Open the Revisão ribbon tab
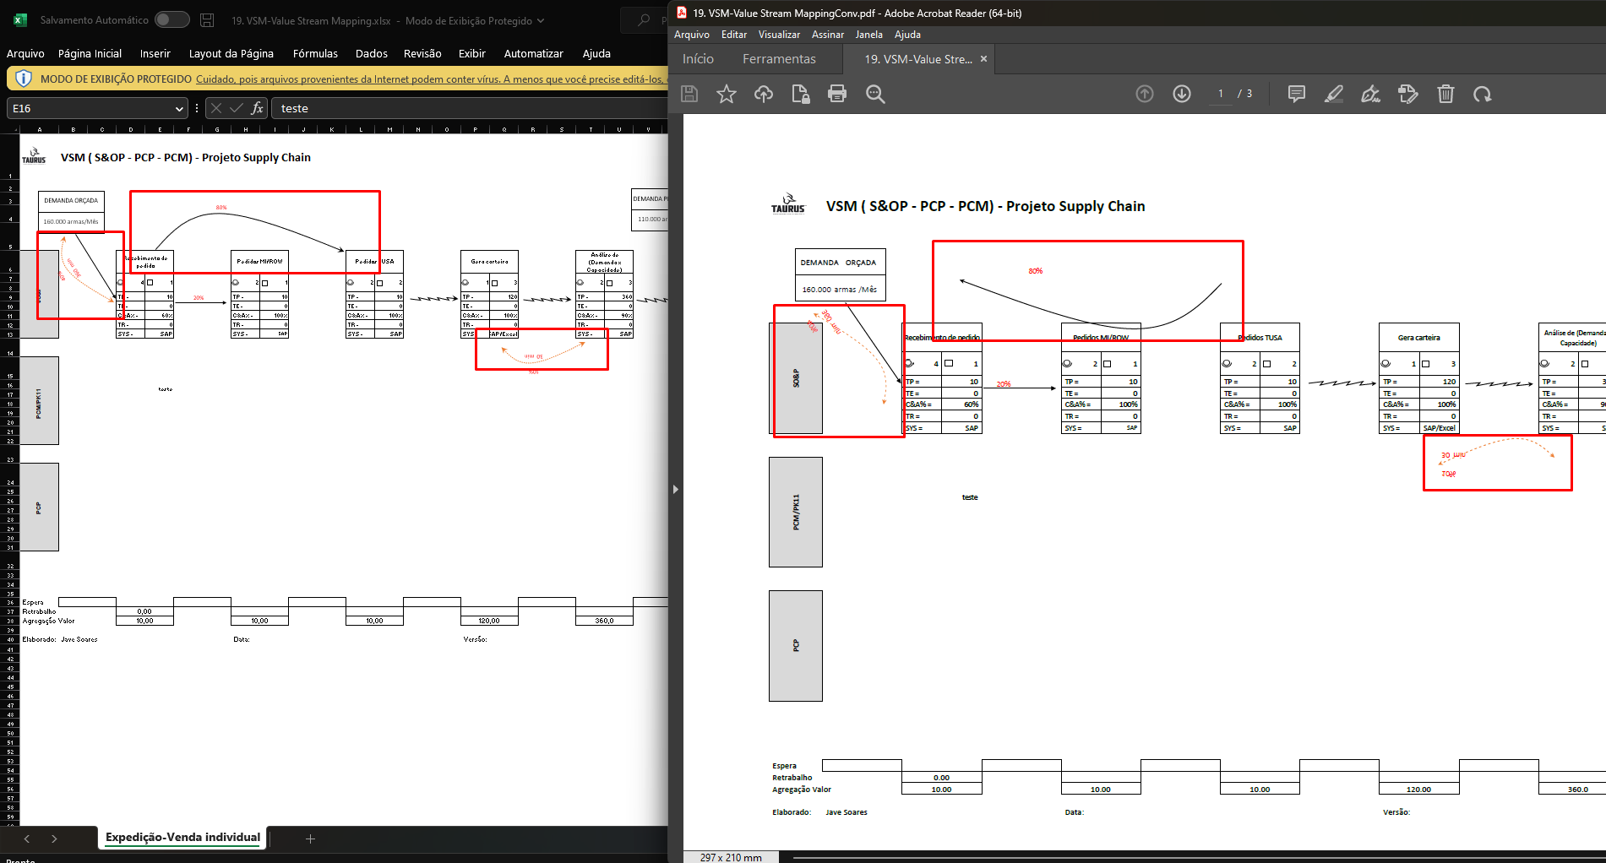1606x863 pixels. coord(422,53)
